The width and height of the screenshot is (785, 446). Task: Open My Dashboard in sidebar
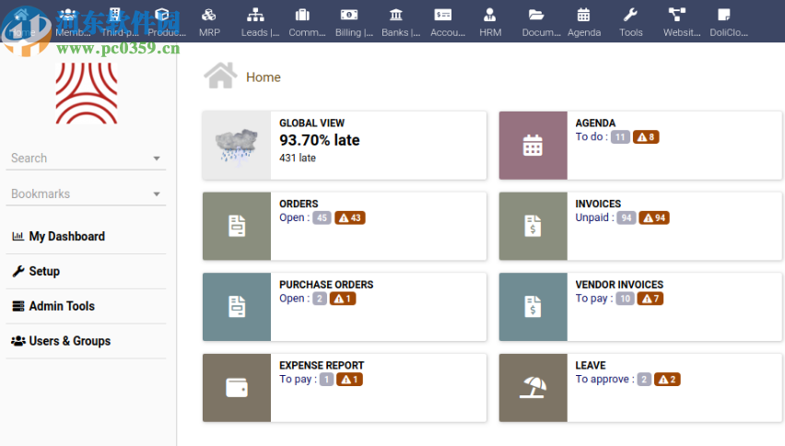coord(66,237)
